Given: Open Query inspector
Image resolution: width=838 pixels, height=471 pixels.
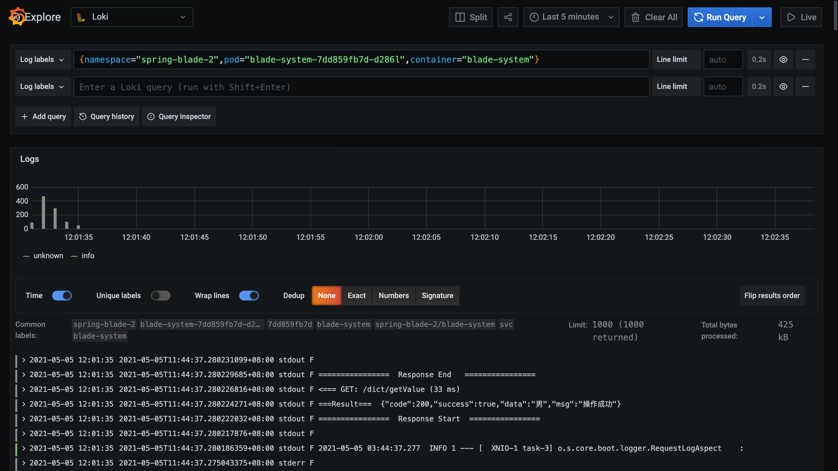Looking at the screenshot, I should pyautogui.click(x=179, y=117).
